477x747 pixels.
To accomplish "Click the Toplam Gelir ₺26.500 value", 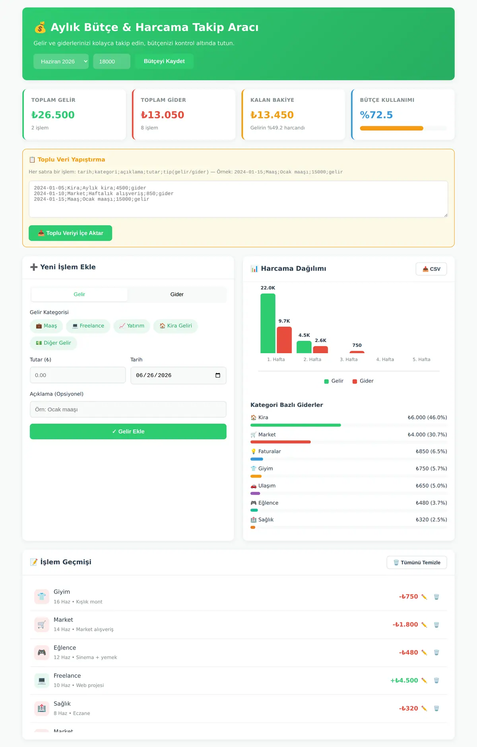I will click(x=53, y=115).
